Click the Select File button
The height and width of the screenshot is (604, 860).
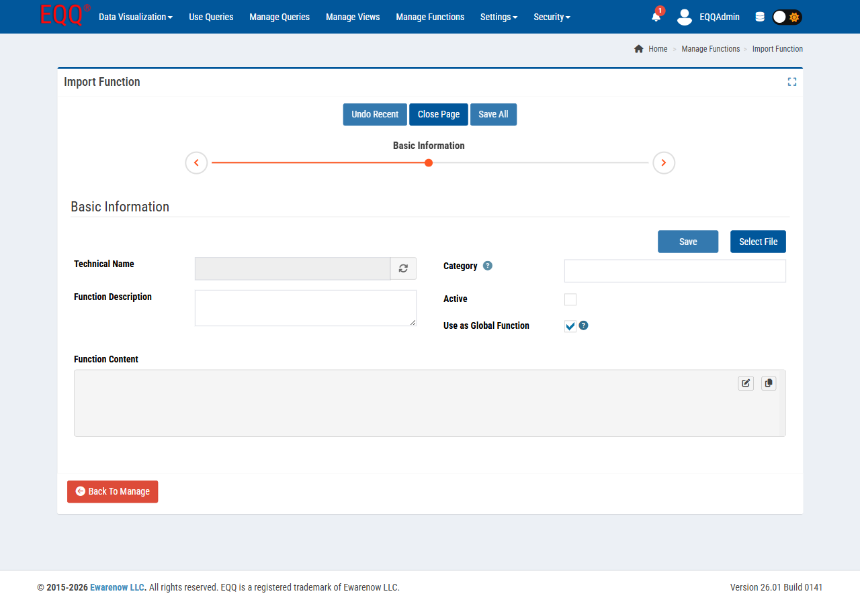tap(758, 242)
